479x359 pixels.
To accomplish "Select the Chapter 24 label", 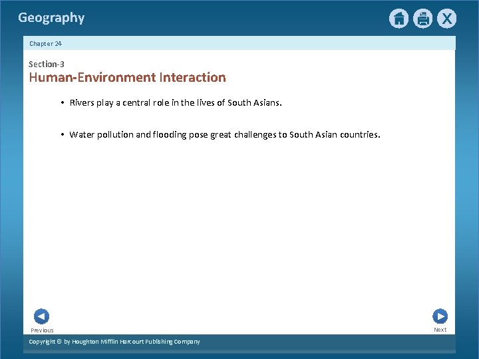I will (x=45, y=44).
